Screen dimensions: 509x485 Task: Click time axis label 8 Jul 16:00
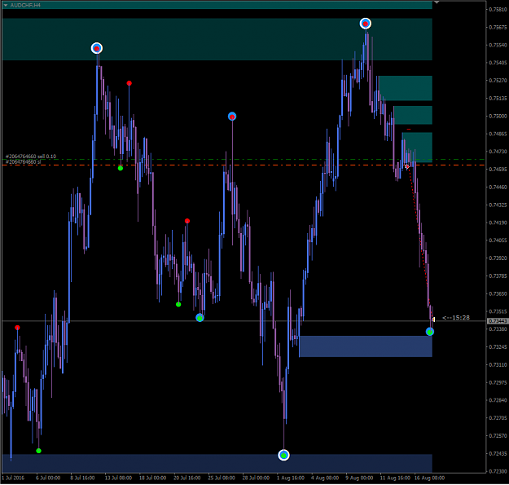coord(82,478)
